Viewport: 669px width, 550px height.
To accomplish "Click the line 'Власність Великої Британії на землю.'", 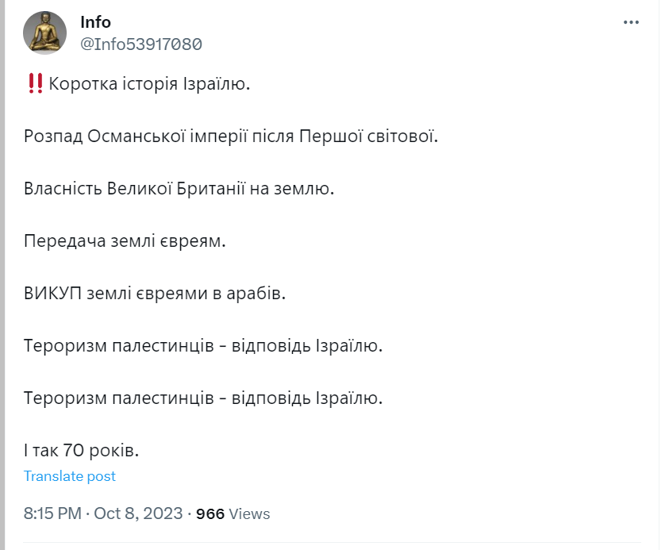I will click(179, 189).
